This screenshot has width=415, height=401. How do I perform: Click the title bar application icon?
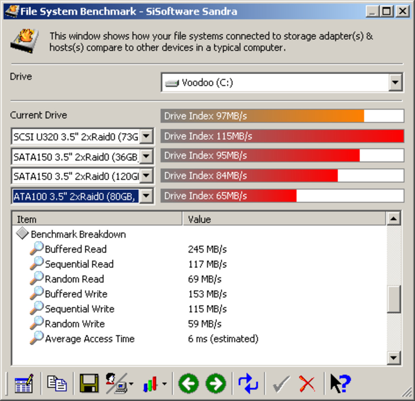coord(12,11)
